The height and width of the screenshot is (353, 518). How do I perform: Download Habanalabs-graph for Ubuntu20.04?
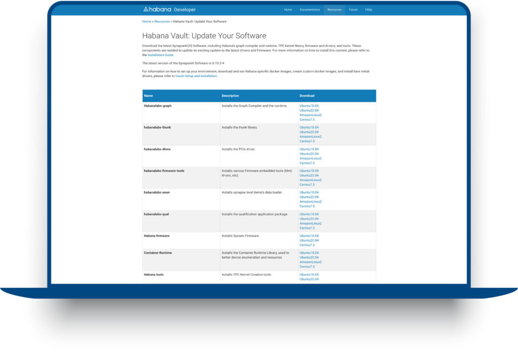309,111
